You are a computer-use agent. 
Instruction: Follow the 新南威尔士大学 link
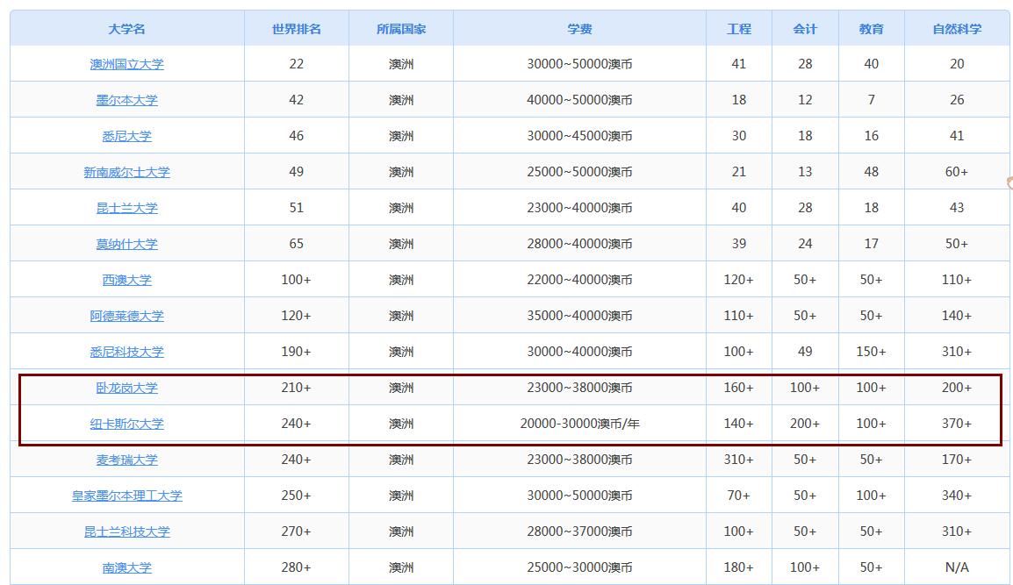point(126,172)
